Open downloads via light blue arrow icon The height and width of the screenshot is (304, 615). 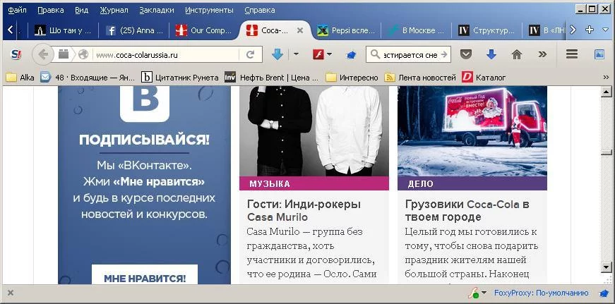pyautogui.click(x=277, y=54)
